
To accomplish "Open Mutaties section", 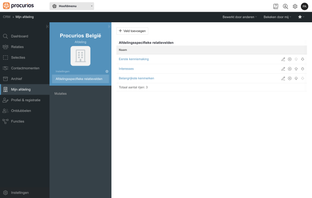I will (x=61, y=94).
